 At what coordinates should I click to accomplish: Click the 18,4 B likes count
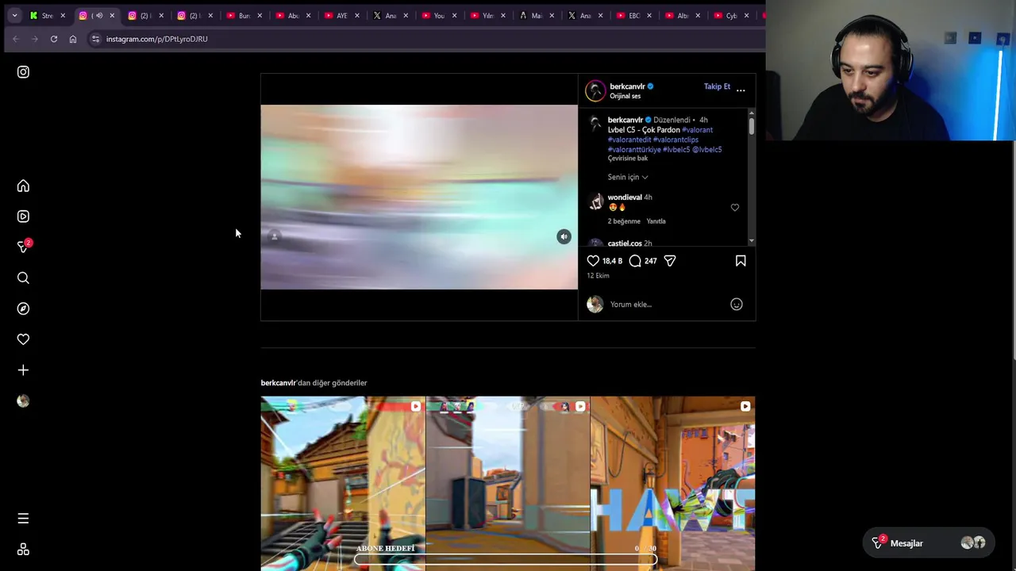pyautogui.click(x=612, y=261)
